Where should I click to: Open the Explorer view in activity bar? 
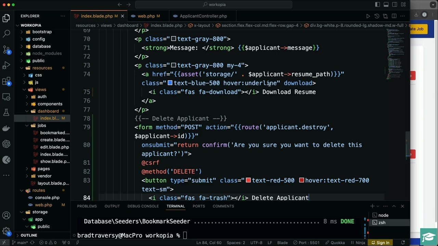6,18
